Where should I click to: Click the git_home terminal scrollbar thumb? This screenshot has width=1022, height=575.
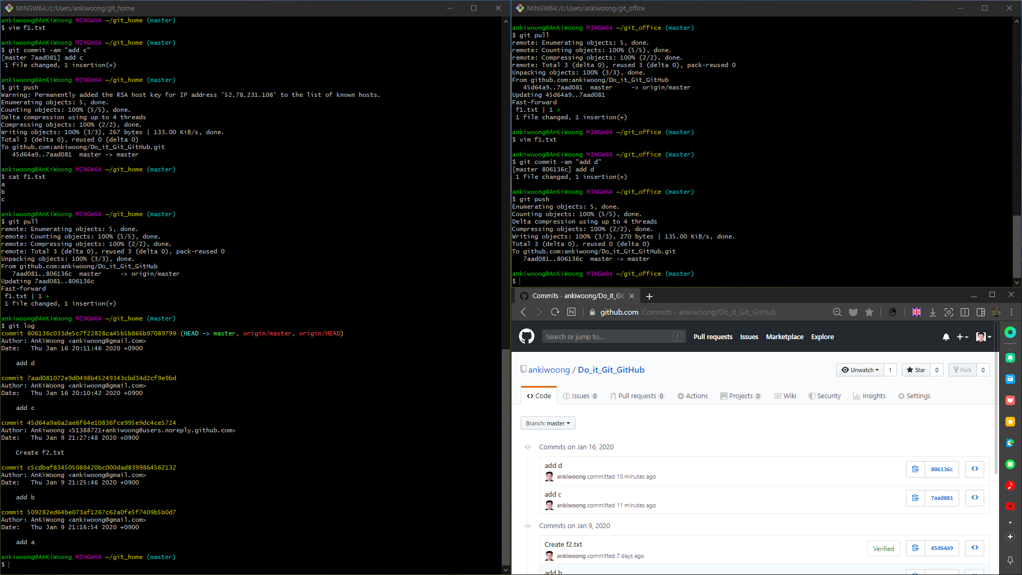click(506, 458)
